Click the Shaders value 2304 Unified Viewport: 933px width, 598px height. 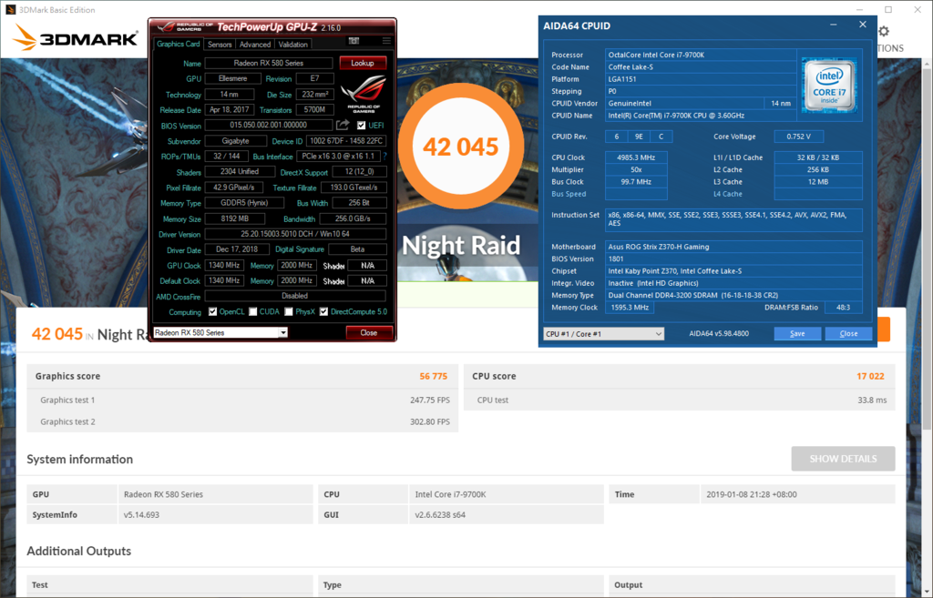[240, 172]
